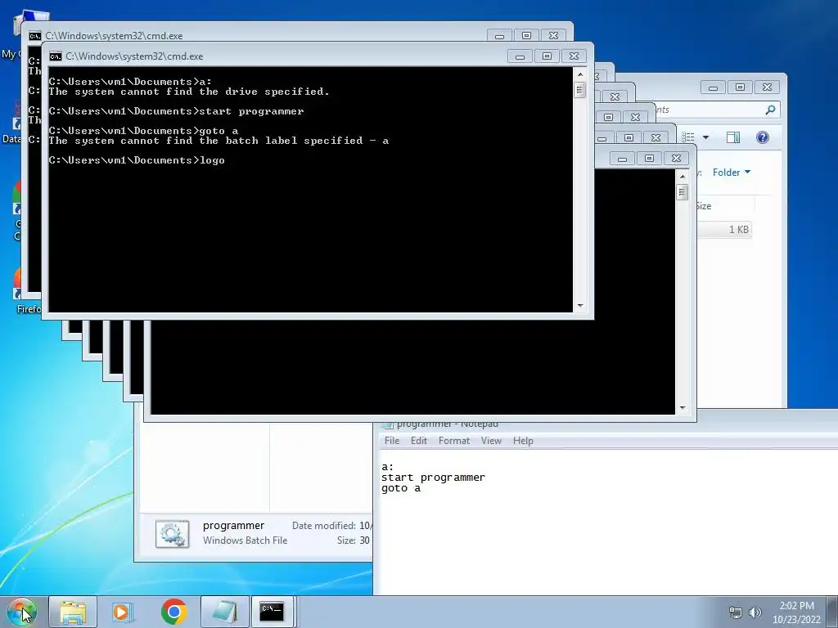838x628 pixels.
Task: Click the scrollbar thumb in the rear large cmd window
Action: 682,191
